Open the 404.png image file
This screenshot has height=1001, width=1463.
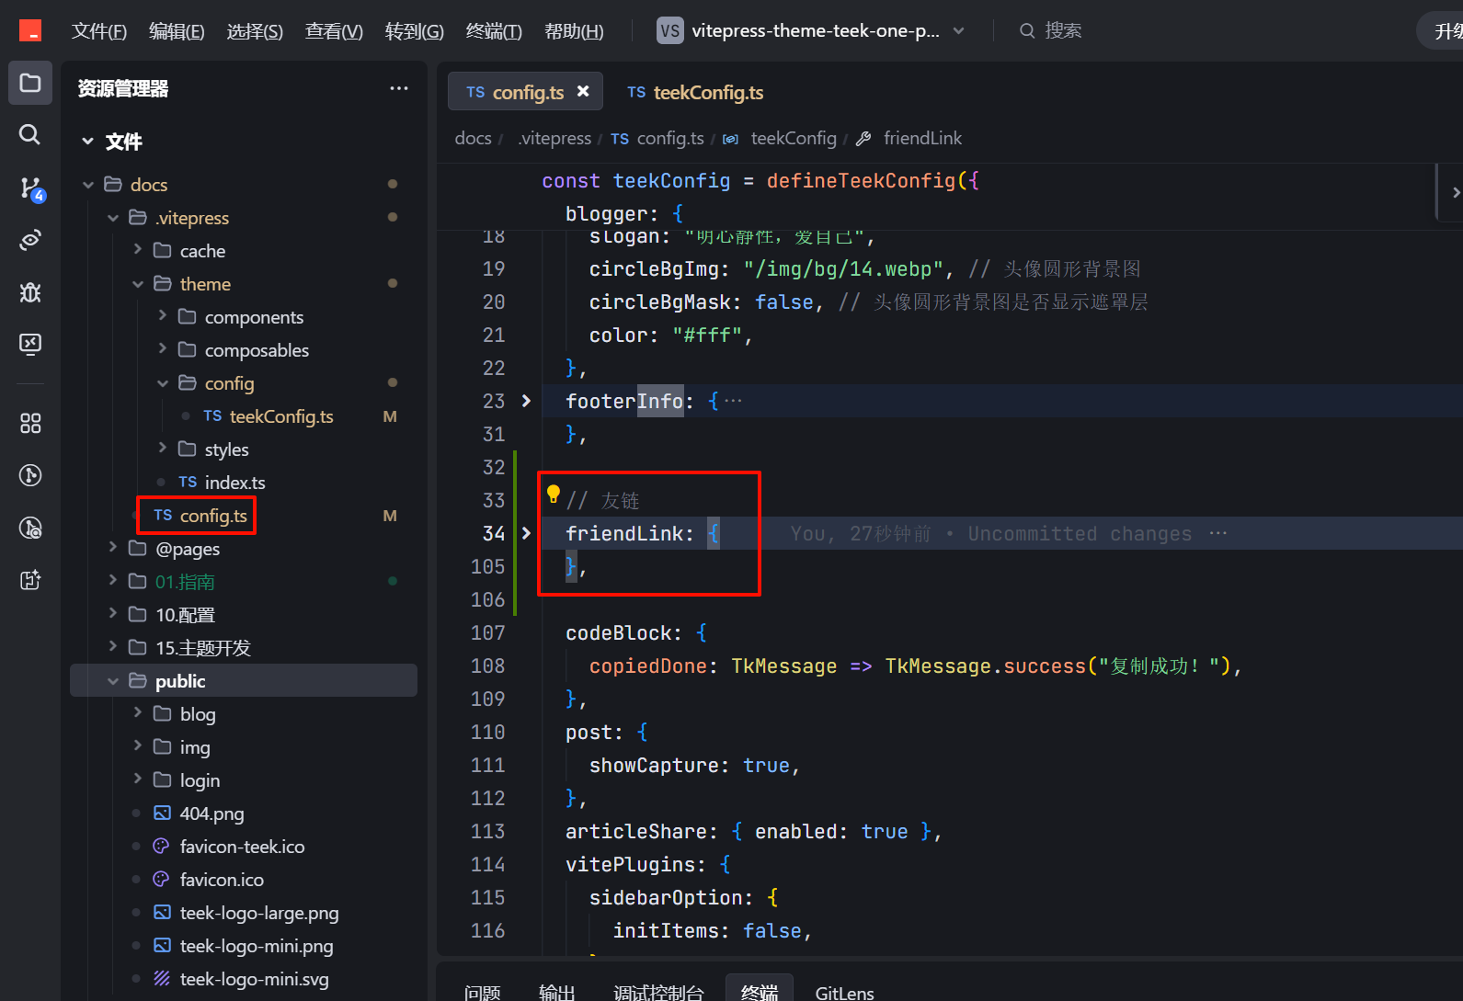[211, 813]
